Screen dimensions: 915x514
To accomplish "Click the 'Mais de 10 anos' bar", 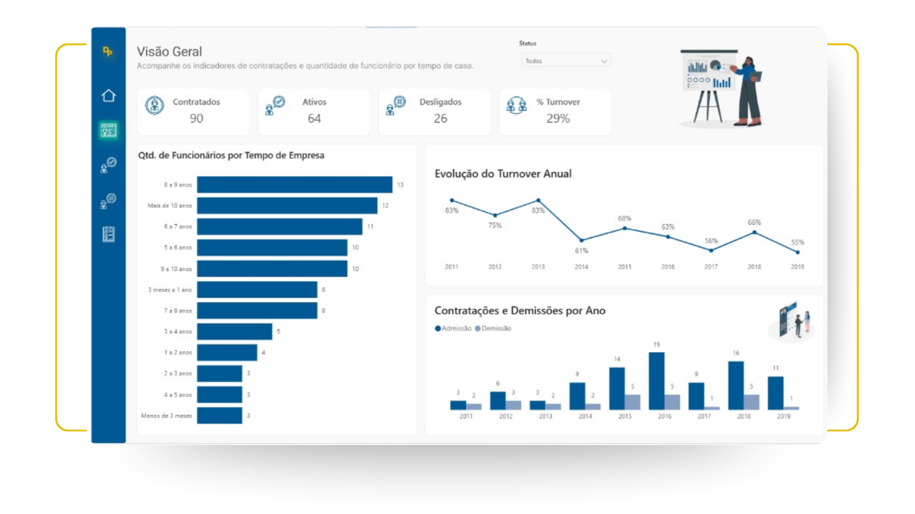I will [287, 205].
